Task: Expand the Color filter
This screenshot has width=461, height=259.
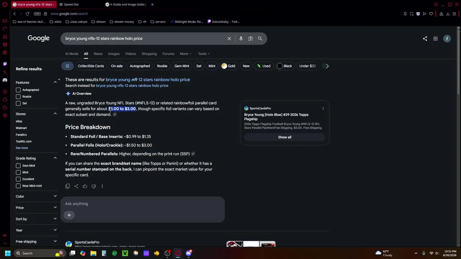Action: pos(55,196)
